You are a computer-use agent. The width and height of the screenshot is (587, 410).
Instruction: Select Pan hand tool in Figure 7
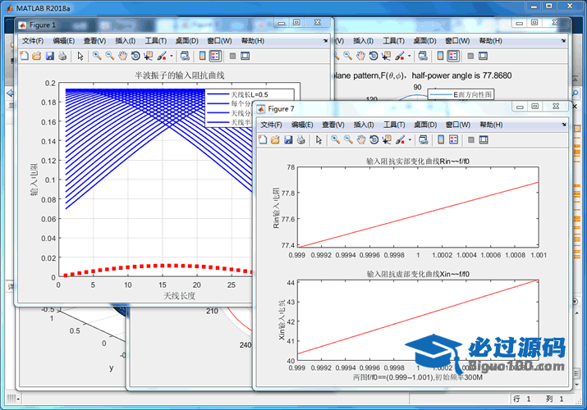tap(361, 139)
